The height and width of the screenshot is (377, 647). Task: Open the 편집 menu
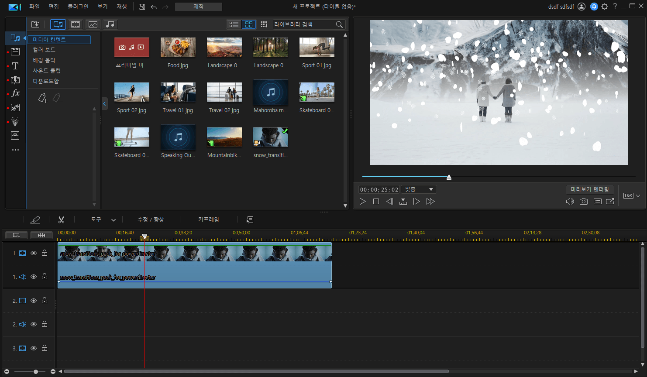click(54, 7)
